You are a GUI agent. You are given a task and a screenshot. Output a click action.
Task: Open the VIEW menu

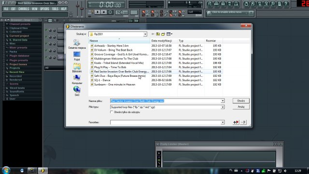click(x=34, y=9)
